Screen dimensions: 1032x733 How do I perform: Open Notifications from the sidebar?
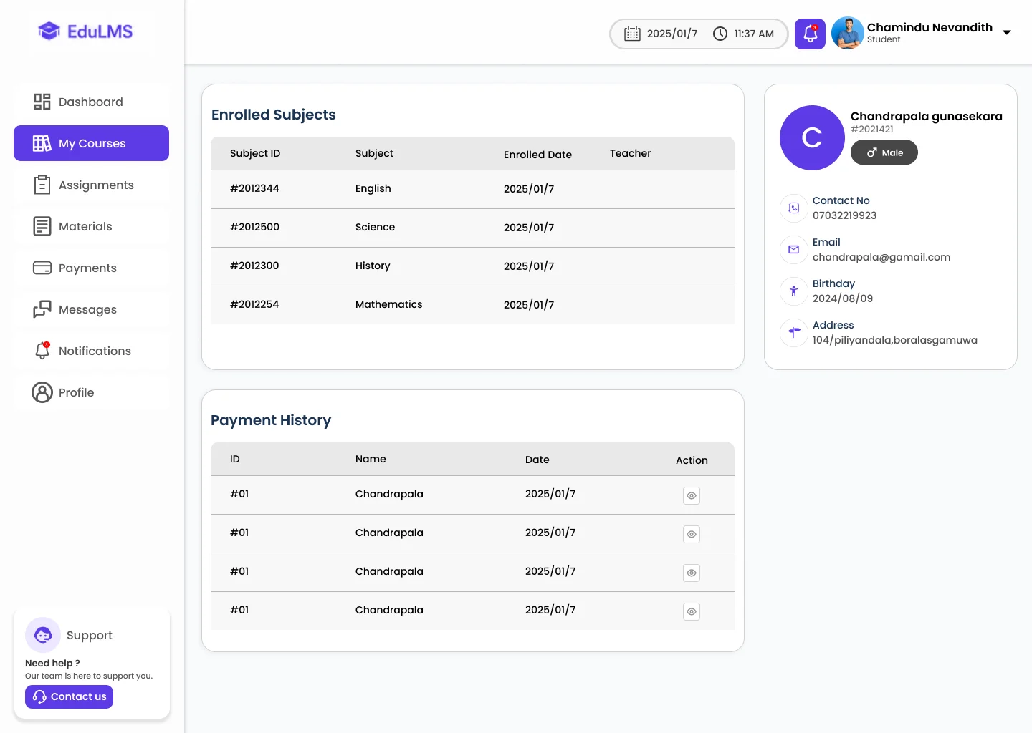[x=92, y=351]
